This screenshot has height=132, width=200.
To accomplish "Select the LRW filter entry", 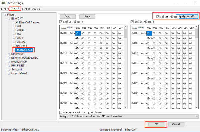I will (18, 34).
